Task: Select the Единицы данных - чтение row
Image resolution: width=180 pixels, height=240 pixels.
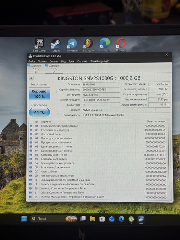Action: [98, 147]
